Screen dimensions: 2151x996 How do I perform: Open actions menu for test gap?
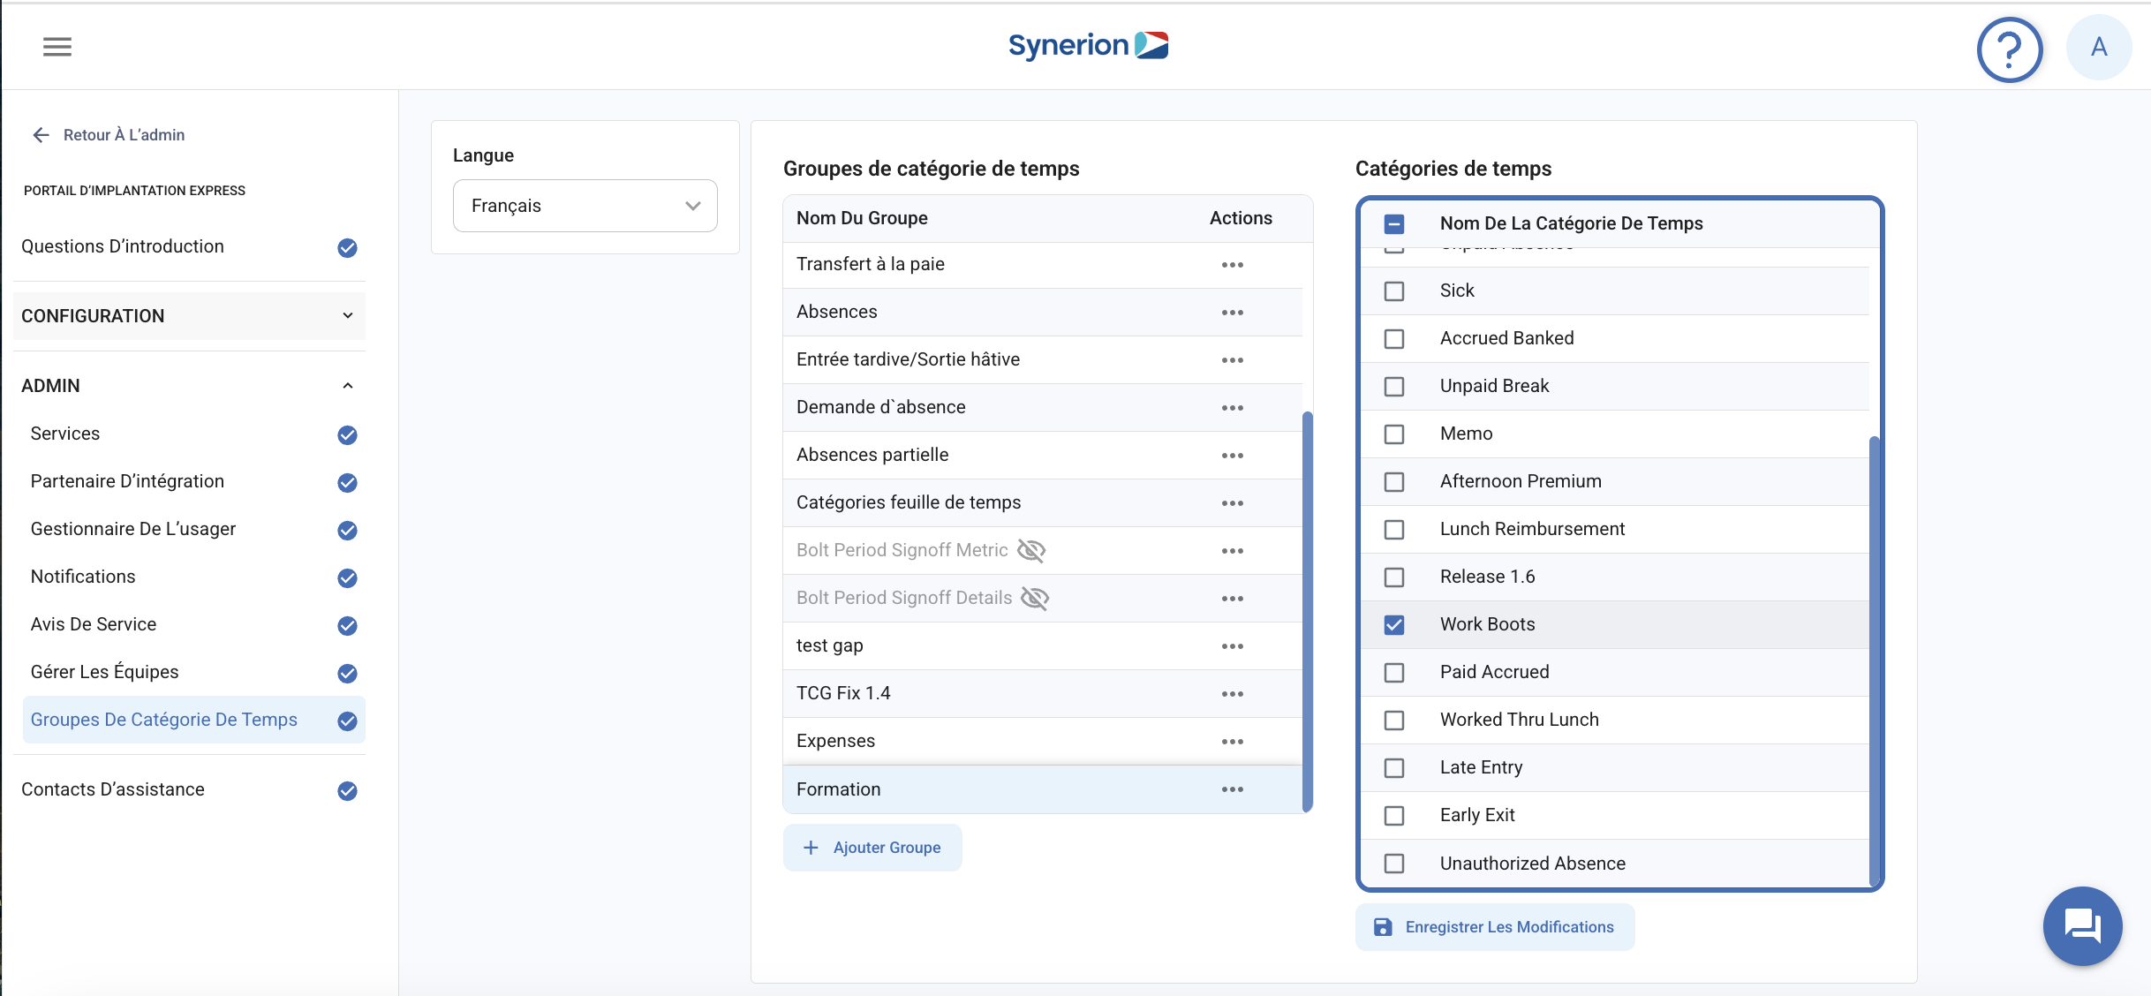pos(1233,646)
